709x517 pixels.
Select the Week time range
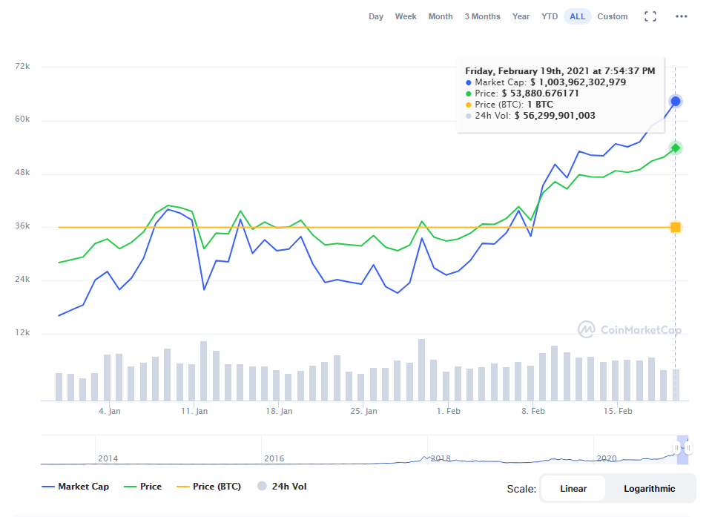(x=406, y=16)
